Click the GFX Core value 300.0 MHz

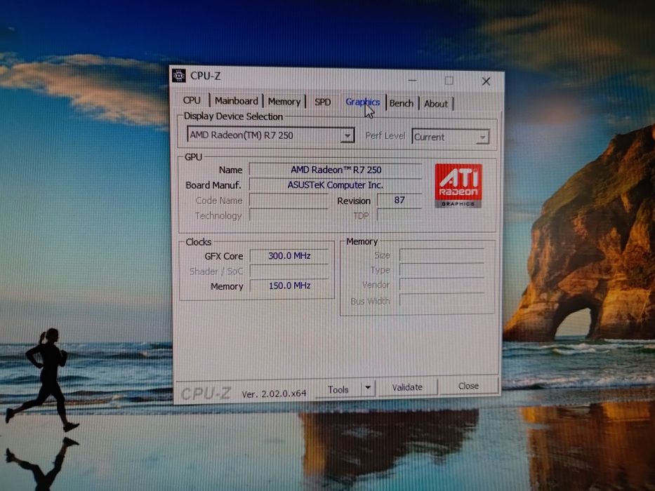pos(289,255)
